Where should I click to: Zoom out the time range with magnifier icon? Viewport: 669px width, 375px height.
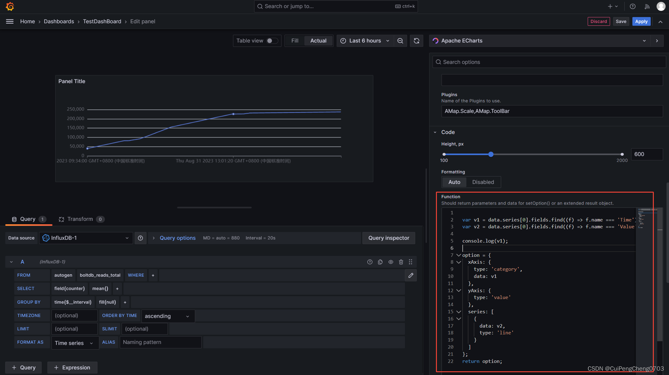[x=400, y=41]
